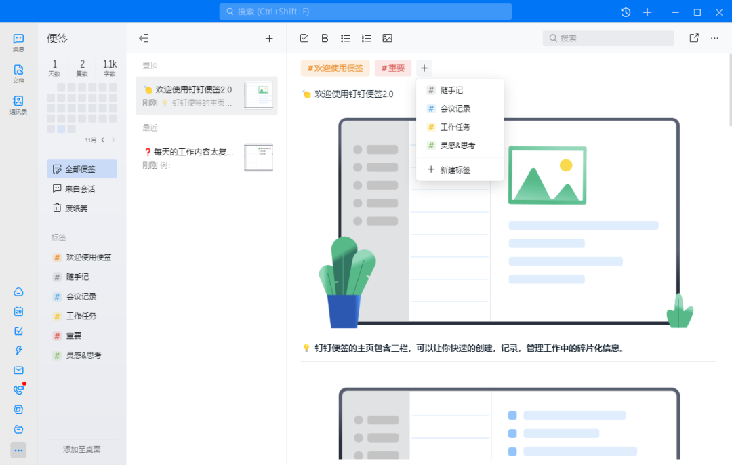This screenshot has height=465, width=732.
Task: Create a new note with plus icon
Action: 269,38
